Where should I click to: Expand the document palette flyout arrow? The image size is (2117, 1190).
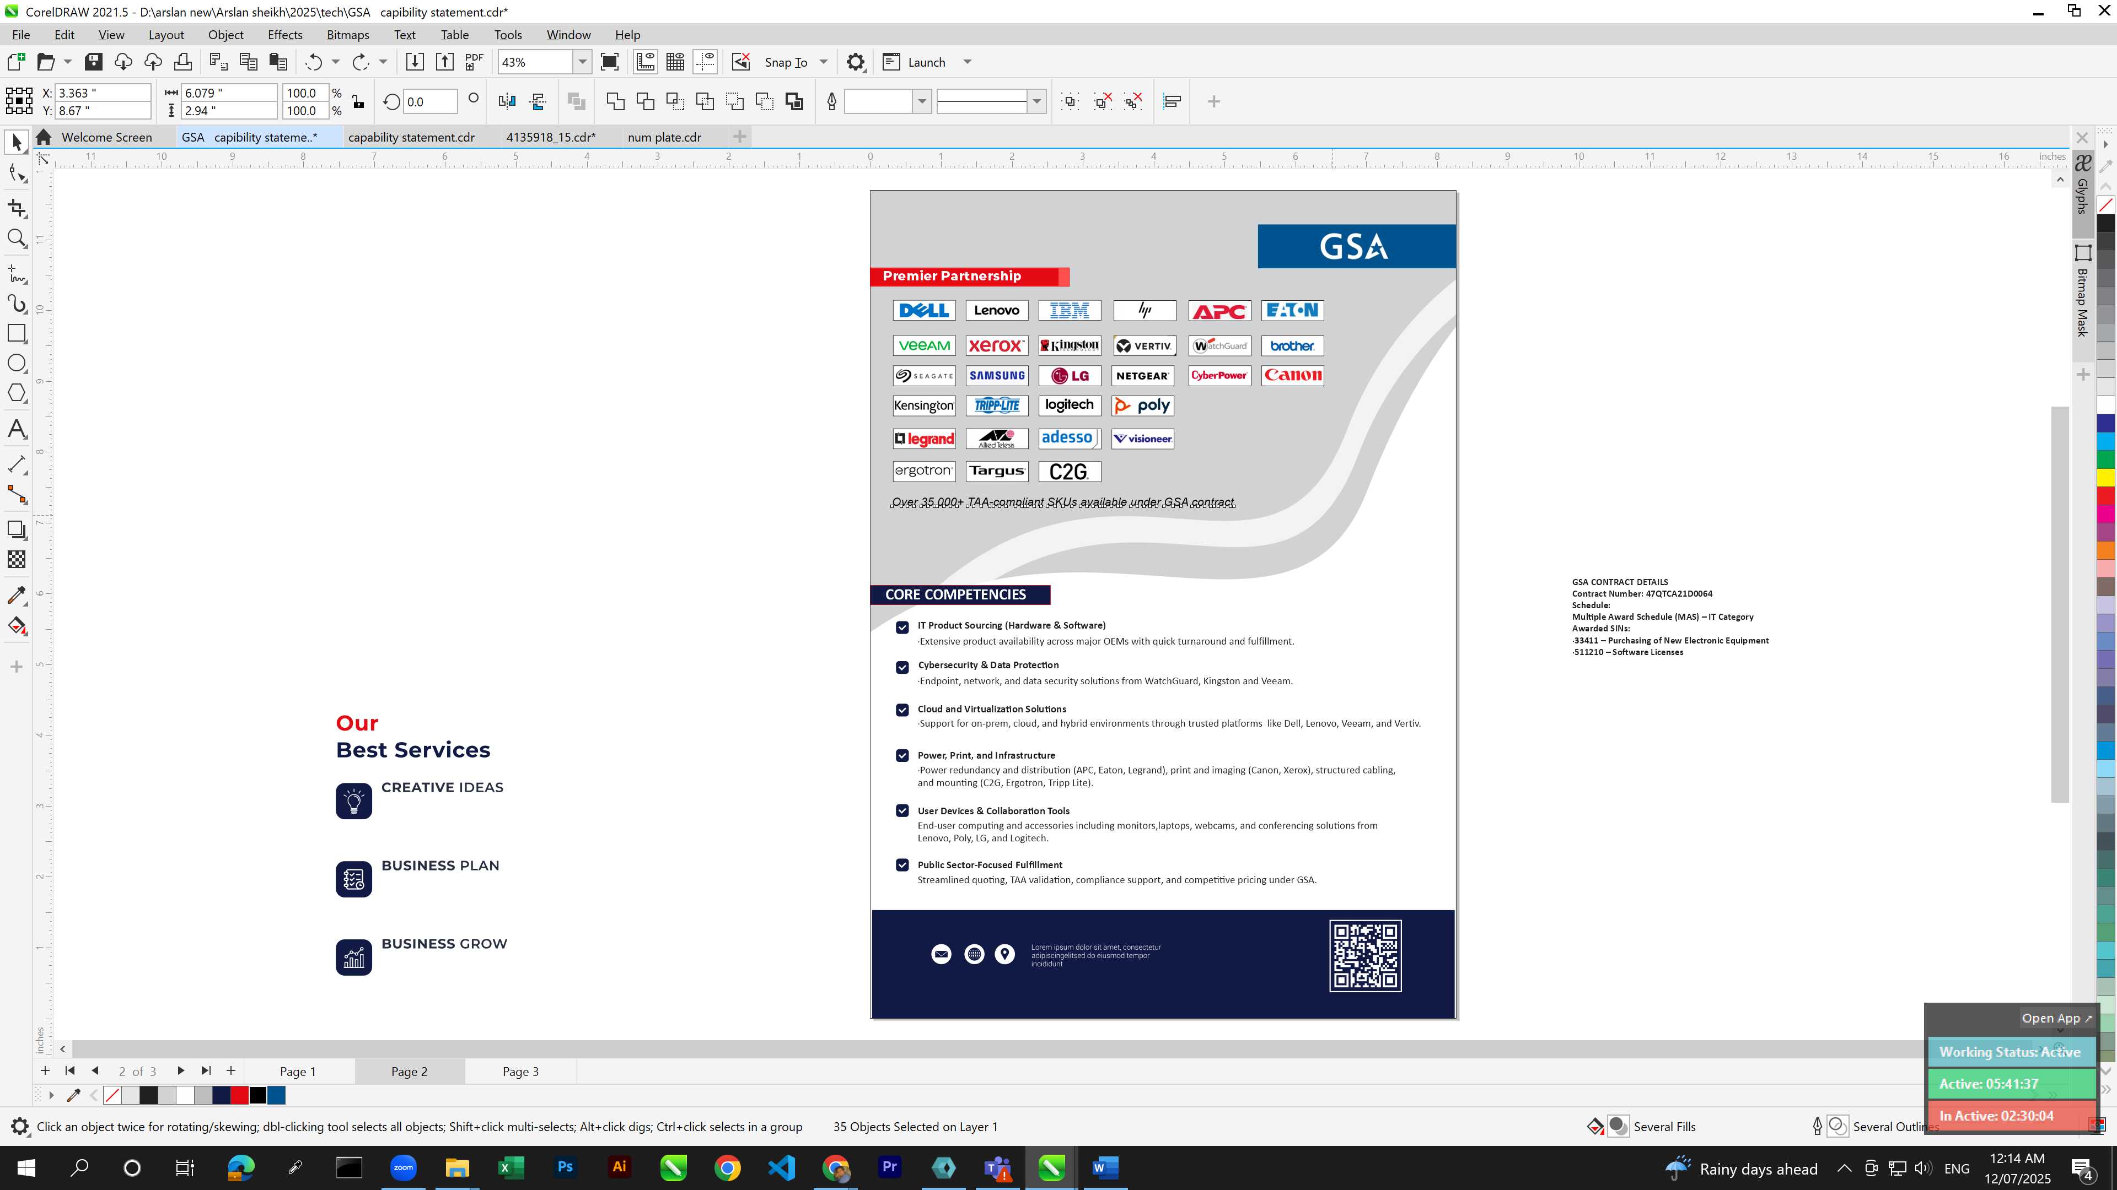(51, 1095)
